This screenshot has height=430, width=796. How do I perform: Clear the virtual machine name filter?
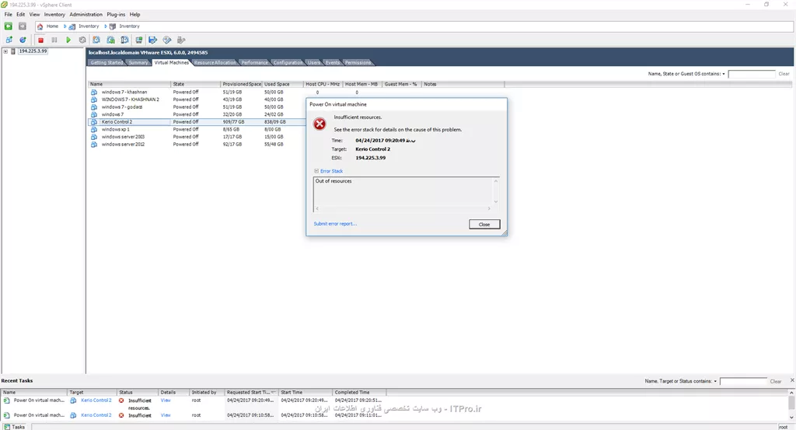point(784,74)
